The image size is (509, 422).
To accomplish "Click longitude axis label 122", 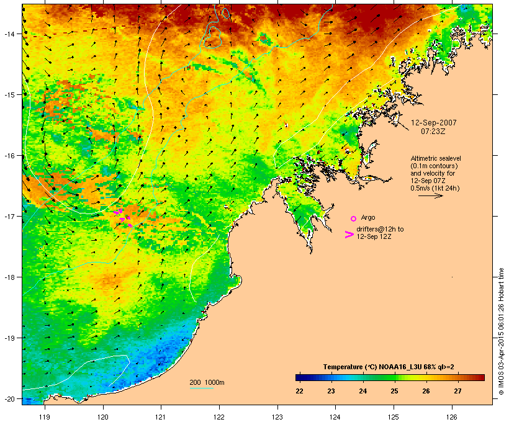I will [x=219, y=417].
